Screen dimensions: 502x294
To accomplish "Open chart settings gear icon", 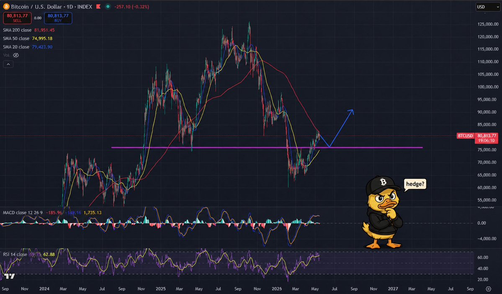I will pyautogui.click(x=488, y=289).
